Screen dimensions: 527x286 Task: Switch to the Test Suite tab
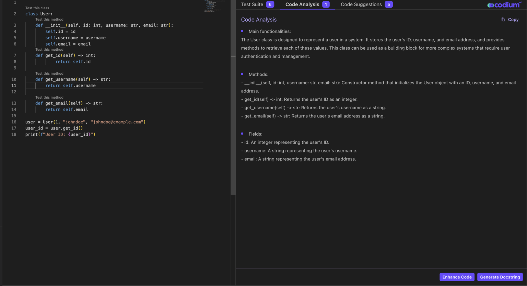tap(252, 4)
